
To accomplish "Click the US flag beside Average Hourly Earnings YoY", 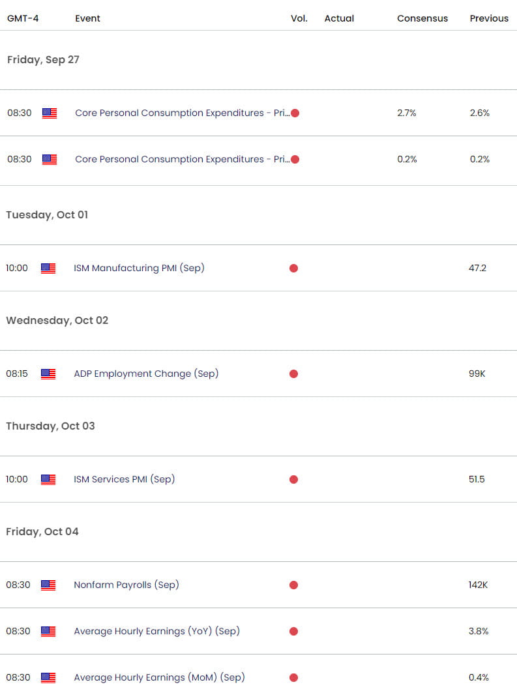I will (x=48, y=631).
